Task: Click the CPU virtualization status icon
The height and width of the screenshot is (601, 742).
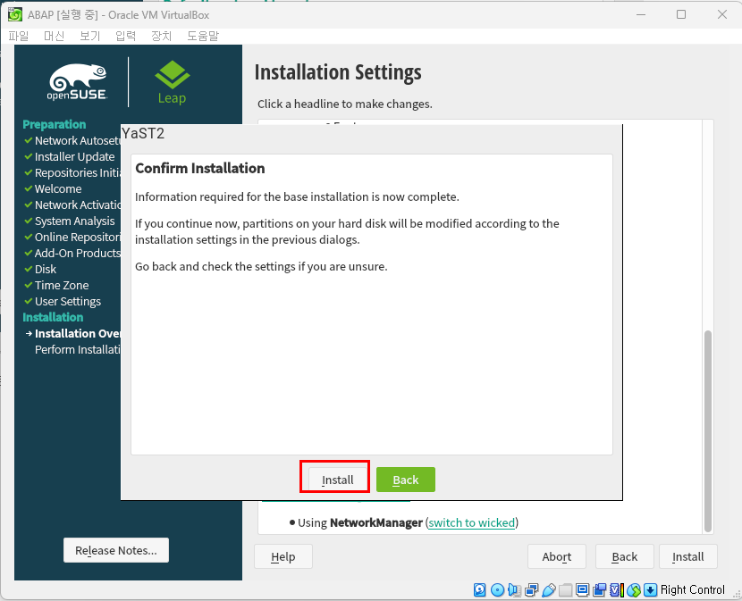Action: 617,589
